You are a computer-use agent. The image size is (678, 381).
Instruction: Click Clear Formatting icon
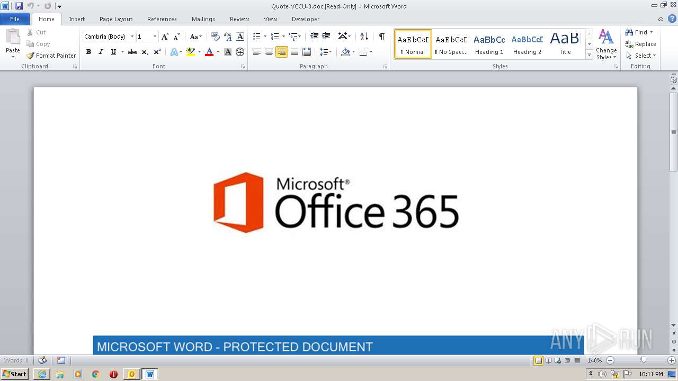tap(215, 37)
